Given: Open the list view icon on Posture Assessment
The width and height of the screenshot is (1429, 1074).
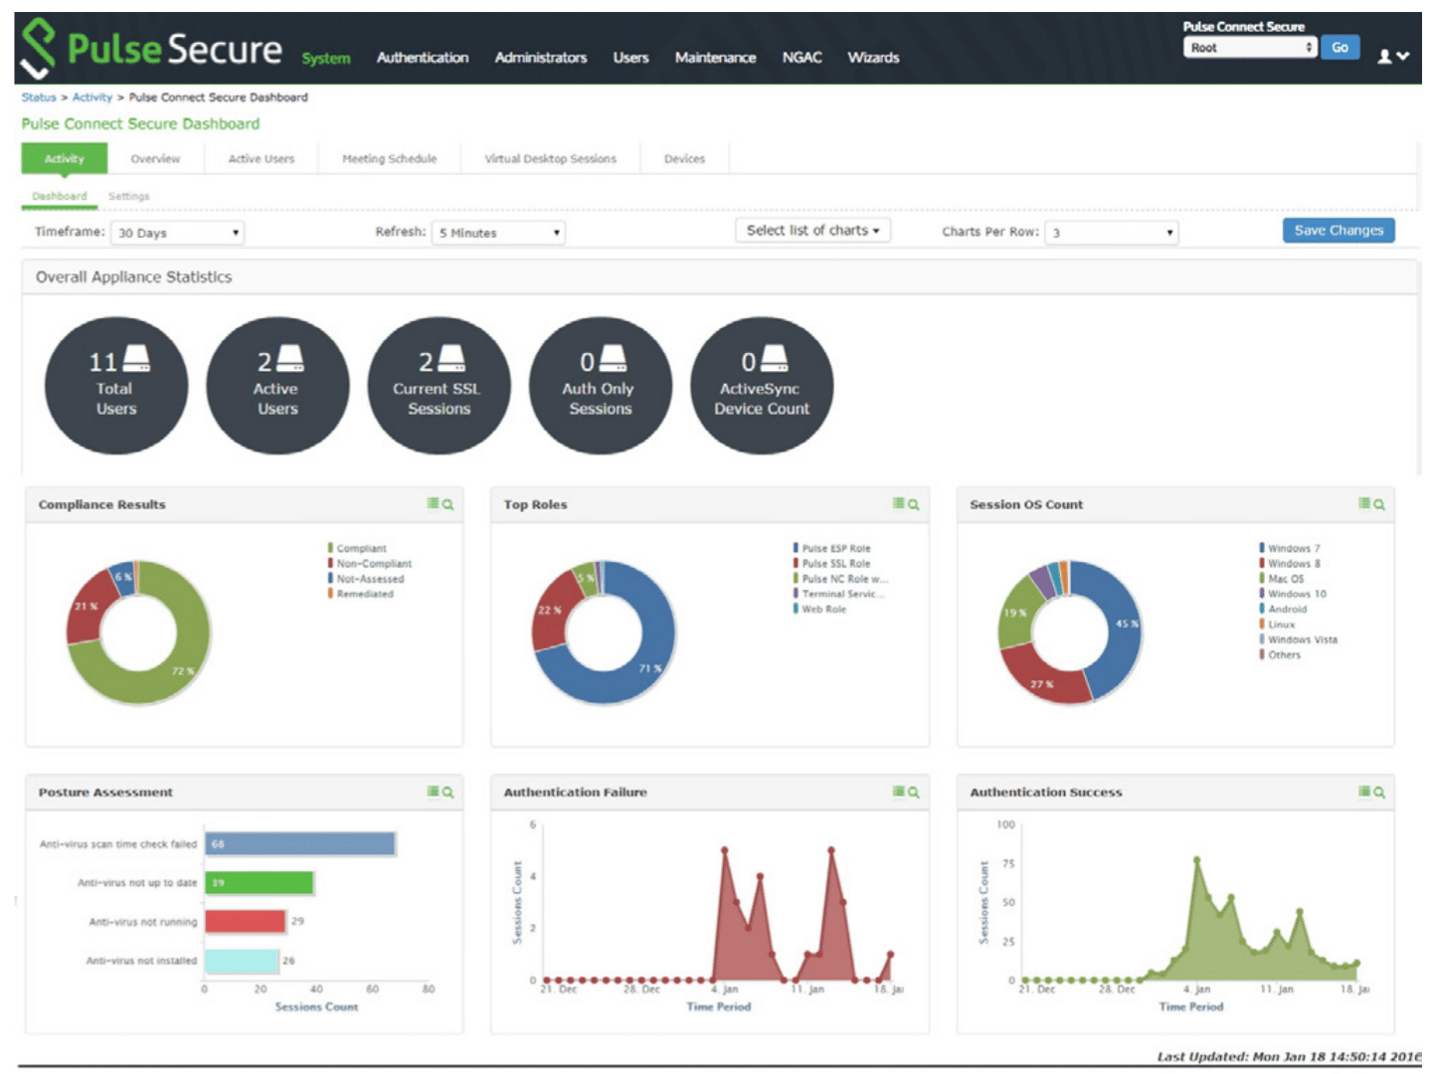Looking at the screenshot, I should [x=434, y=792].
